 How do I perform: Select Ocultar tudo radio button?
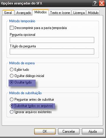tap(11, 82)
